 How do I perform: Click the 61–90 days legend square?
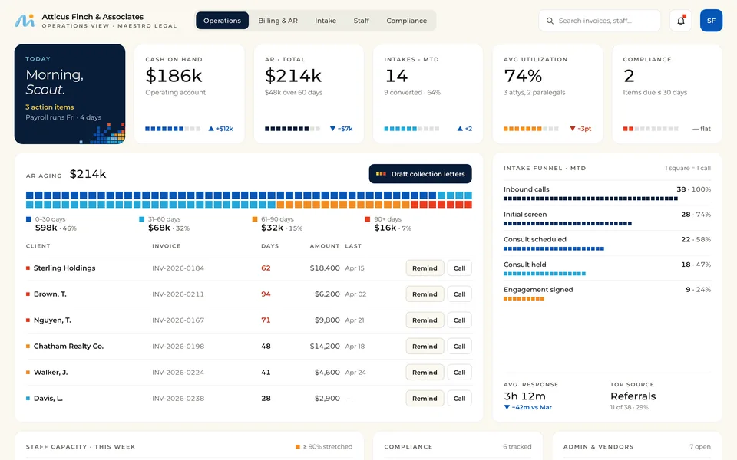point(255,219)
